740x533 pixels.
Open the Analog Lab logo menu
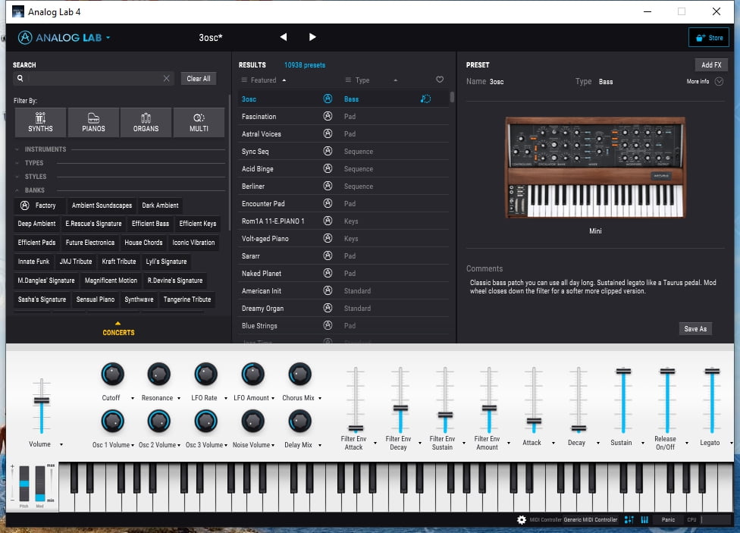64,38
